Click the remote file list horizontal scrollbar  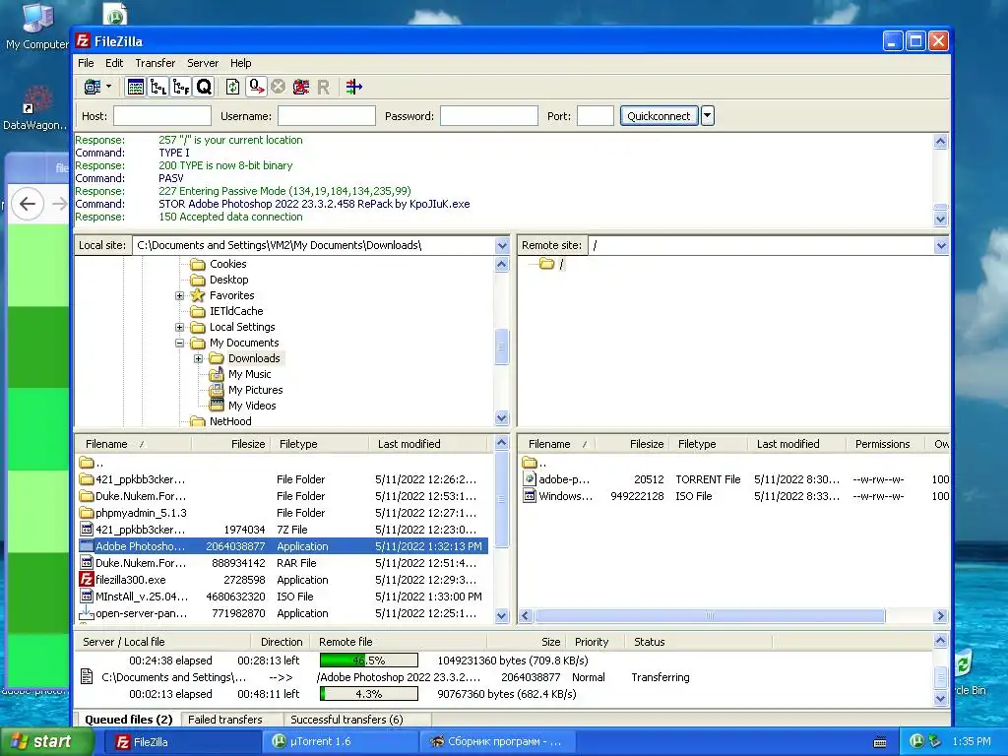[x=710, y=616]
